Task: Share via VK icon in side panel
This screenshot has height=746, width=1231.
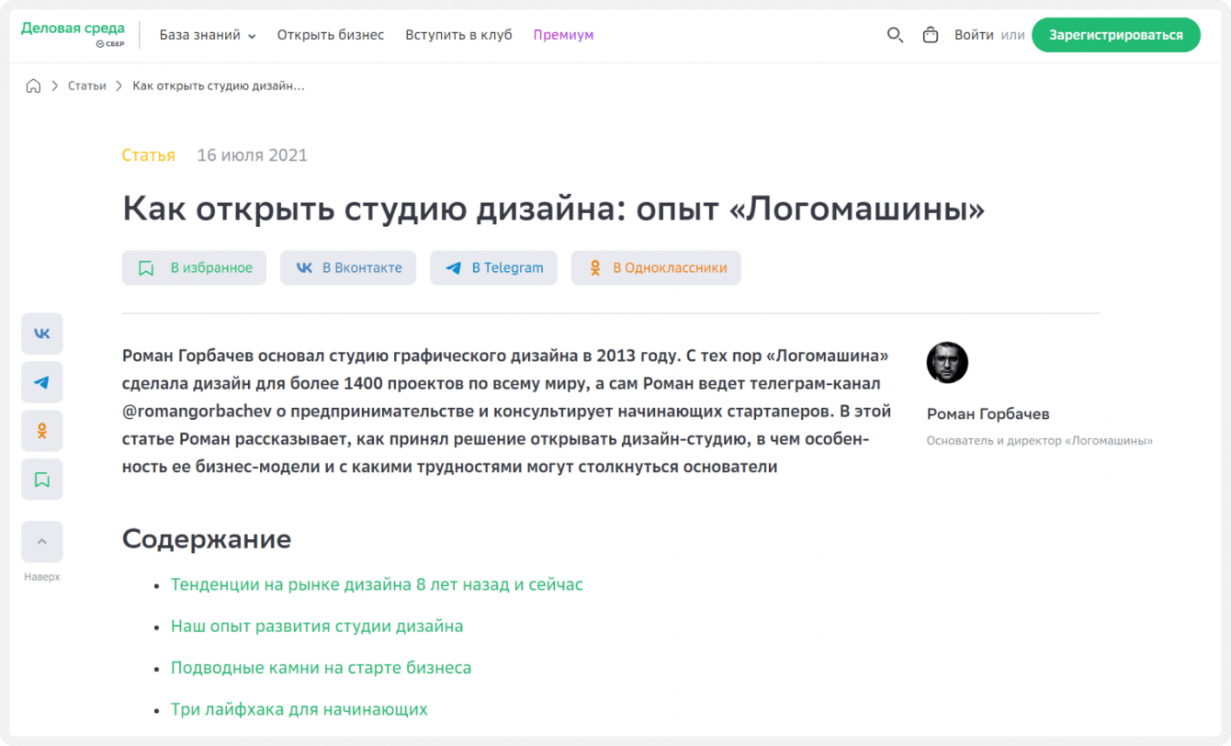Action: tap(42, 333)
